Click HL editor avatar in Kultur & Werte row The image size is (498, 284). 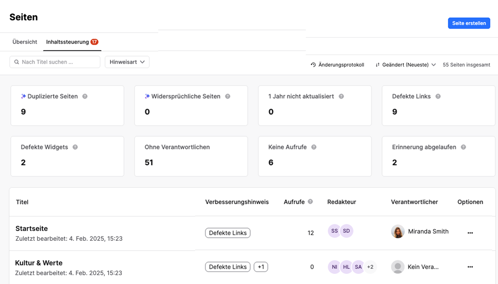coord(347,267)
